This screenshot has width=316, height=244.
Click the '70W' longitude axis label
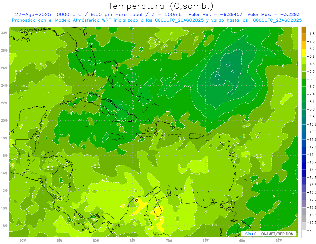tap(169, 240)
